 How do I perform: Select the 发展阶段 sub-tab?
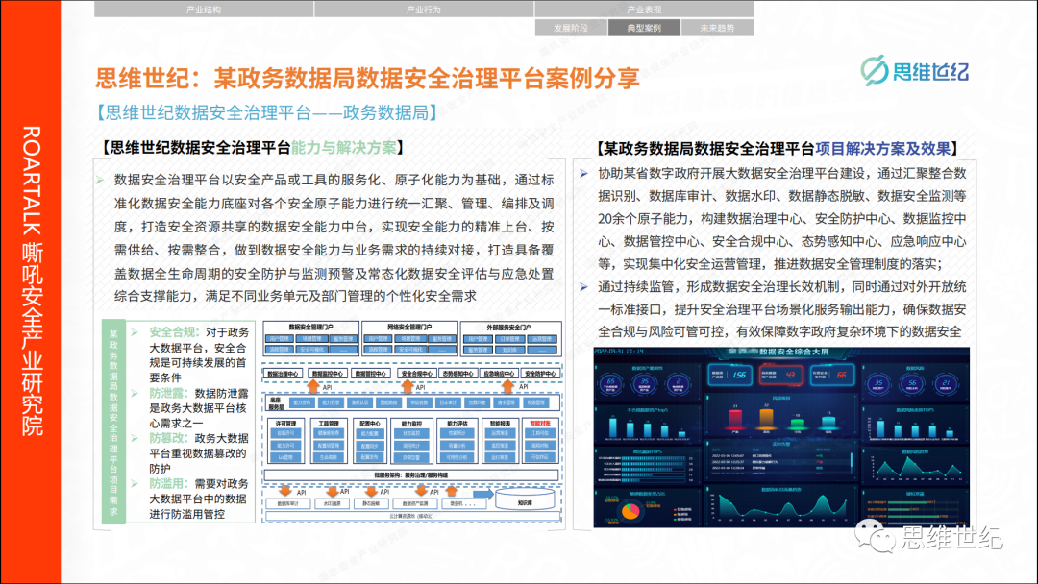pos(571,27)
